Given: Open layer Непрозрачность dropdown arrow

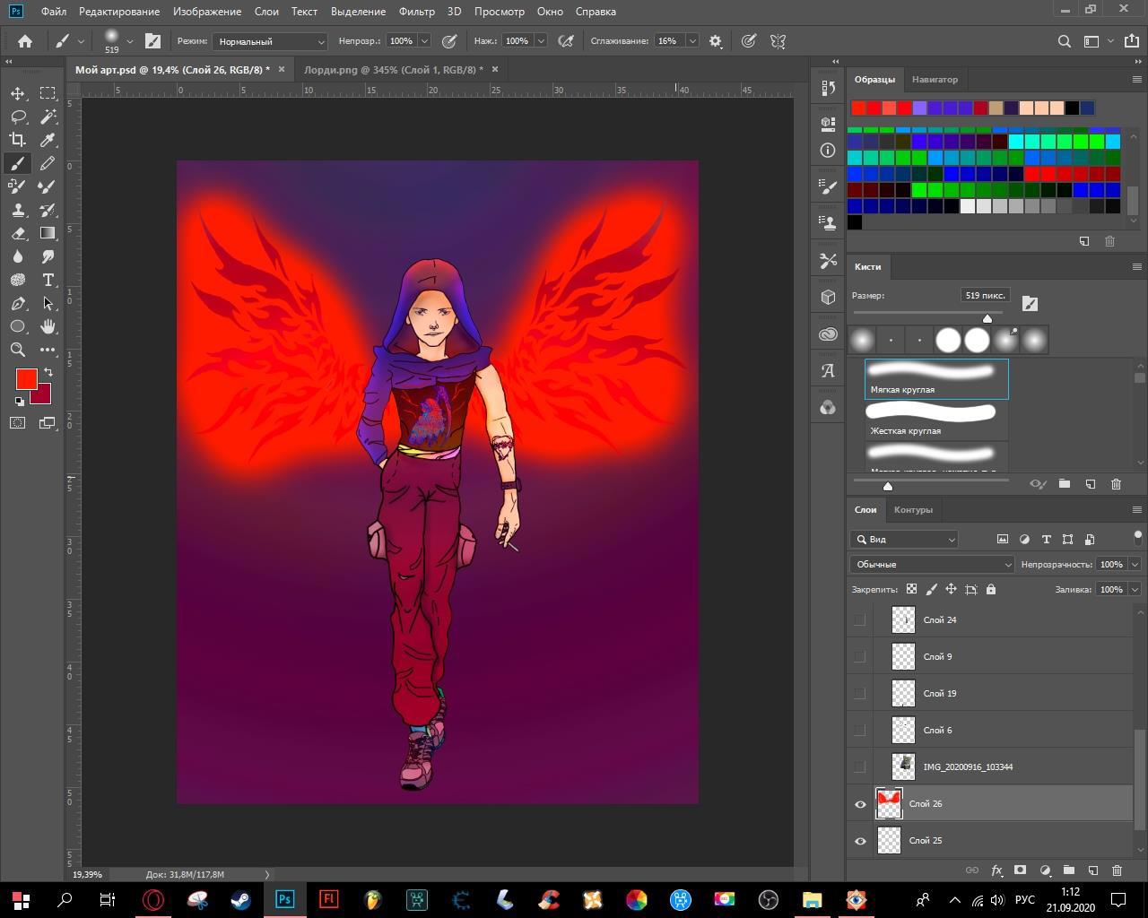Looking at the screenshot, I should [x=1135, y=564].
